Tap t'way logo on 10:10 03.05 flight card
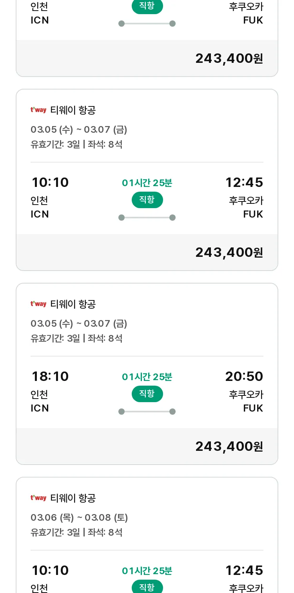 (38, 110)
